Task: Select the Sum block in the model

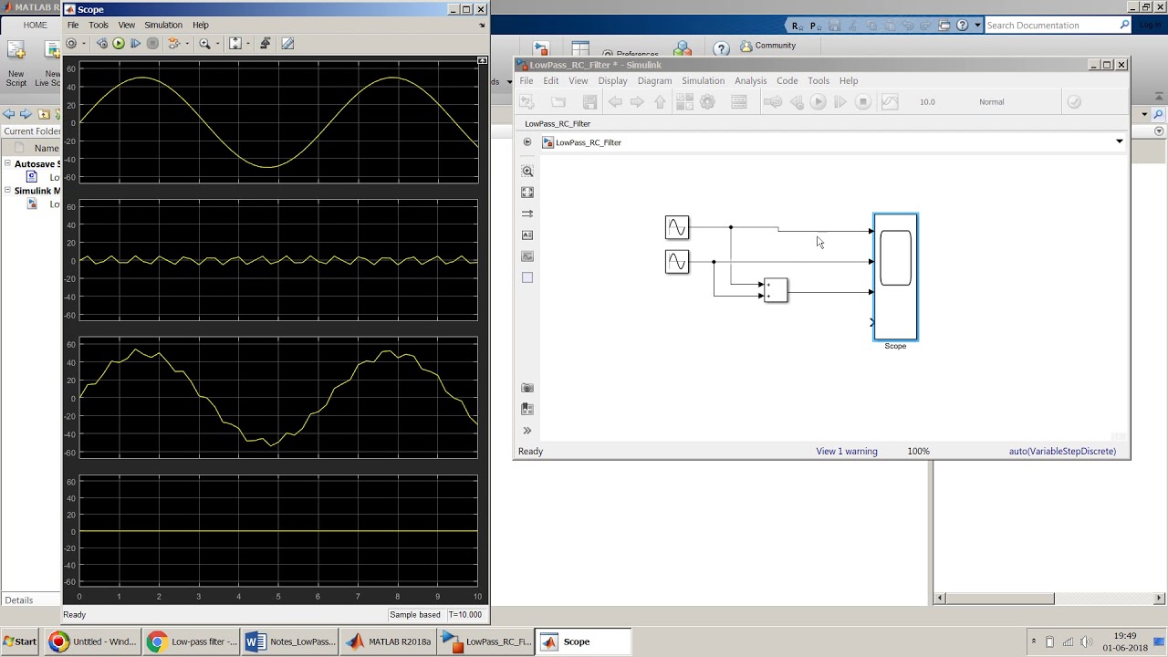Action: tap(776, 290)
